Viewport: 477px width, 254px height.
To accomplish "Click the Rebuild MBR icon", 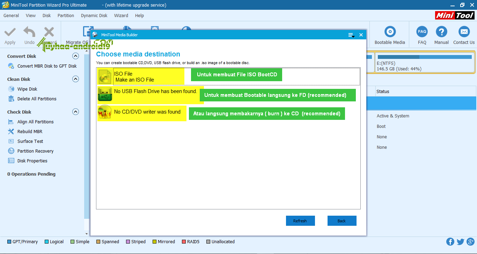I will pos(11,131).
